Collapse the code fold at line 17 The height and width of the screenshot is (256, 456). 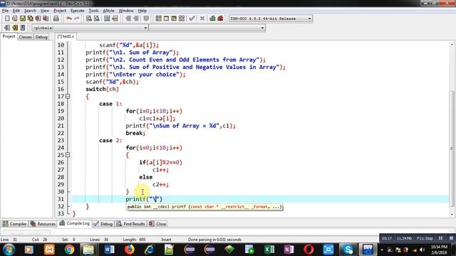68,97
